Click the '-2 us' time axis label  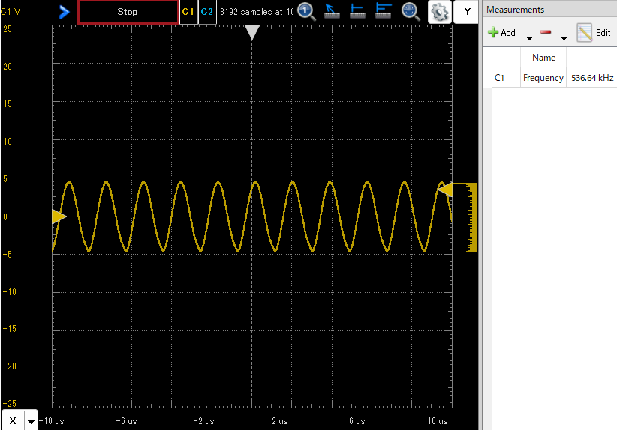[x=204, y=421]
